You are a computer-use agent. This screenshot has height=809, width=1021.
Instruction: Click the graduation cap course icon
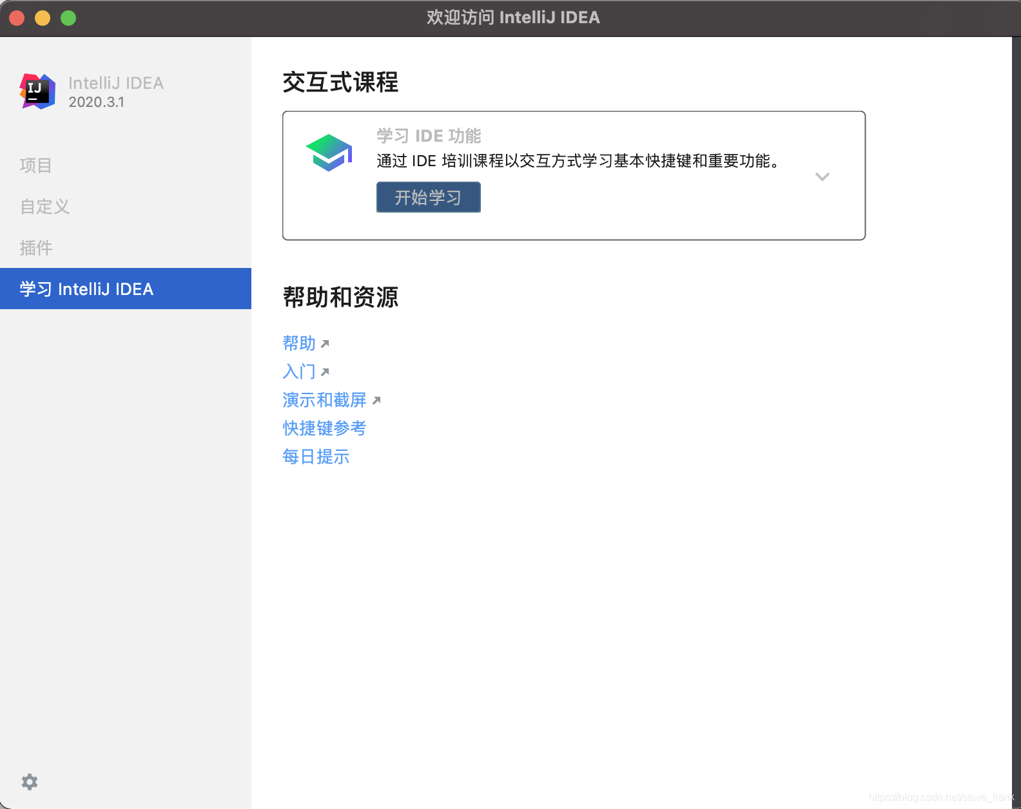click(329, 153)
